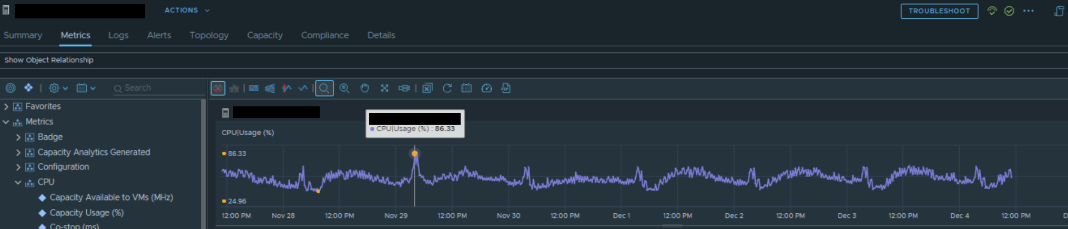Click the four-diamond icon above metric tree

click(28, 88)
